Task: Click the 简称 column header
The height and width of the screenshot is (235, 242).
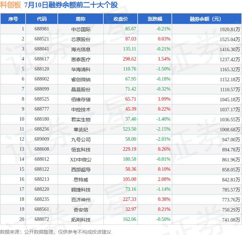Action: tap(81, 19)
